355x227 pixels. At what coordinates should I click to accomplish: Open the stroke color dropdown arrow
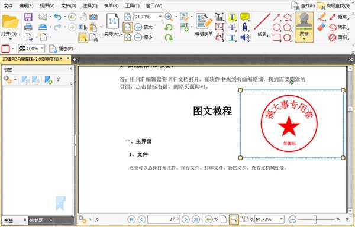pos(13,48)
